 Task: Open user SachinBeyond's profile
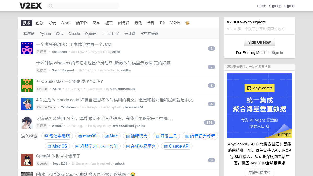pos(63,70)
